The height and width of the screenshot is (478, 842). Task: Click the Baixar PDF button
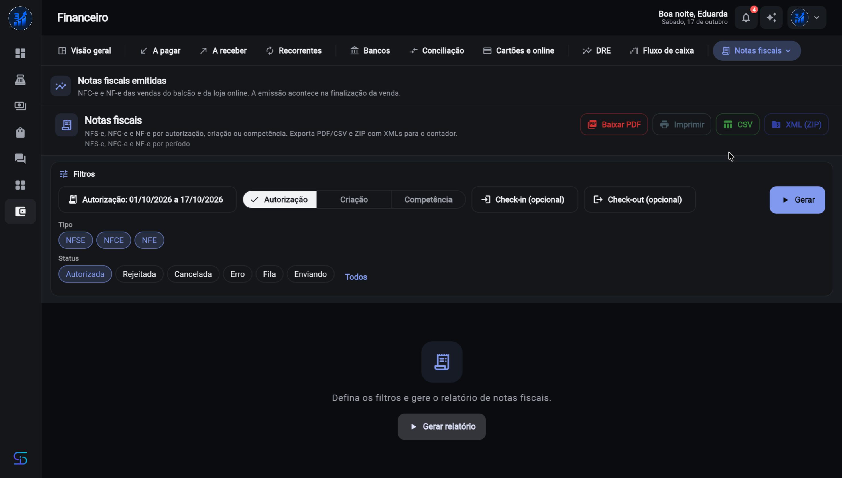[614, 124]
